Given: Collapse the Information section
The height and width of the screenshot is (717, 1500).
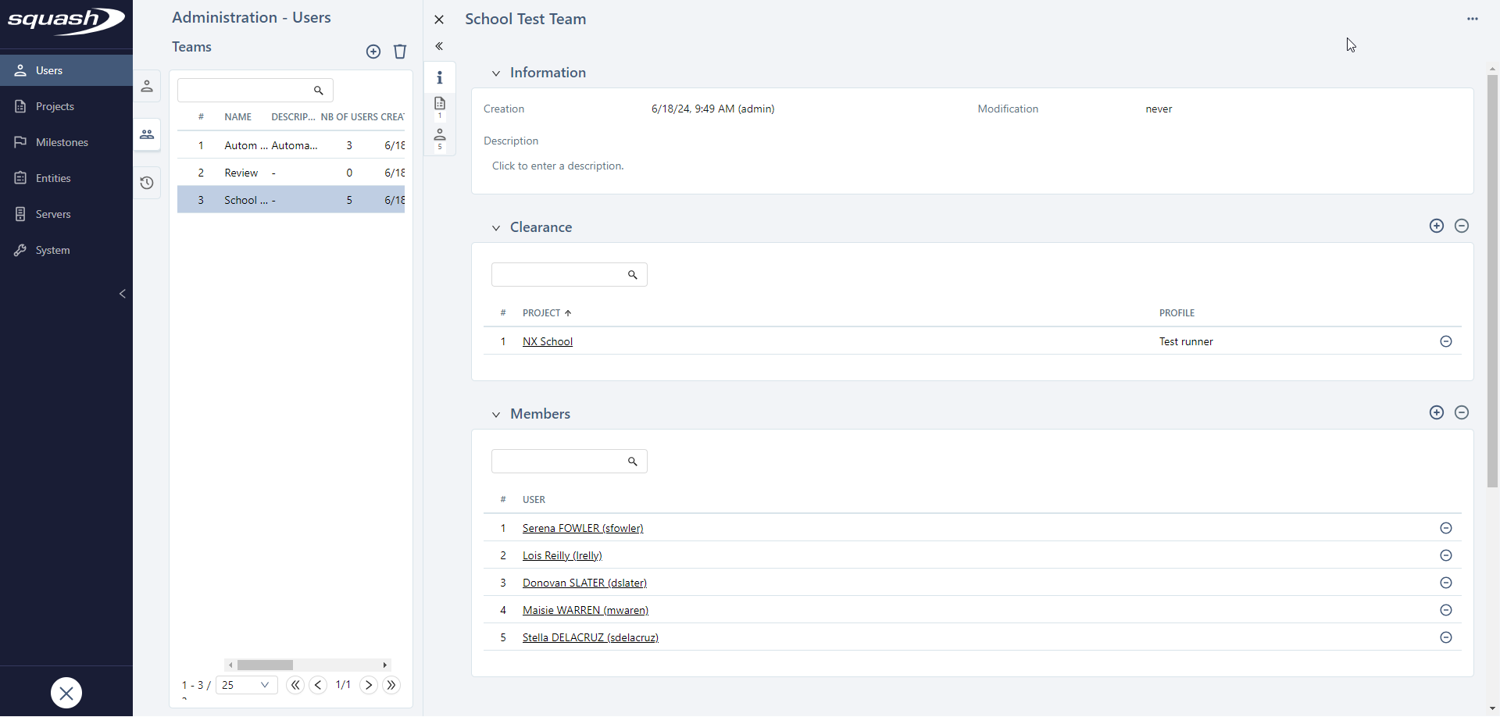Looking at the screenshot, I should tap(496, 73).
